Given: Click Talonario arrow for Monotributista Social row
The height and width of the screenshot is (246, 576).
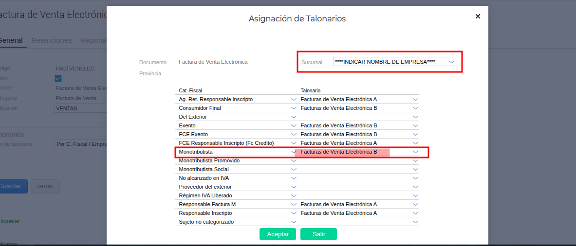Looking at the screenshot, I should point(415,169).
